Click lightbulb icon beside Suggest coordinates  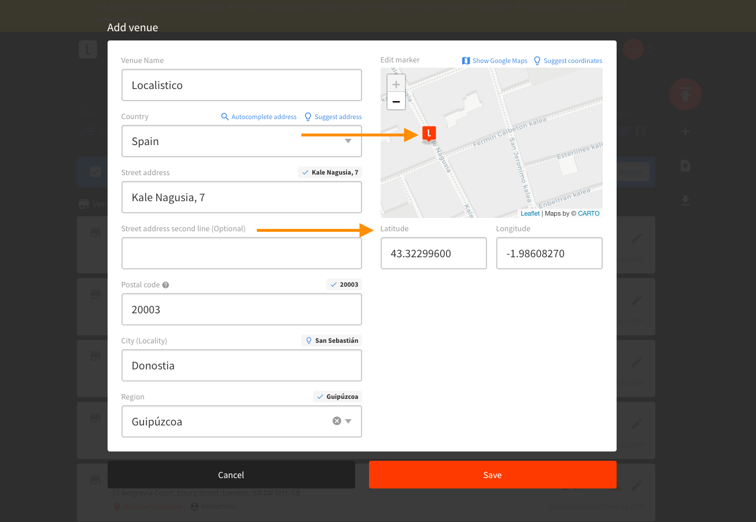(537, 61)
